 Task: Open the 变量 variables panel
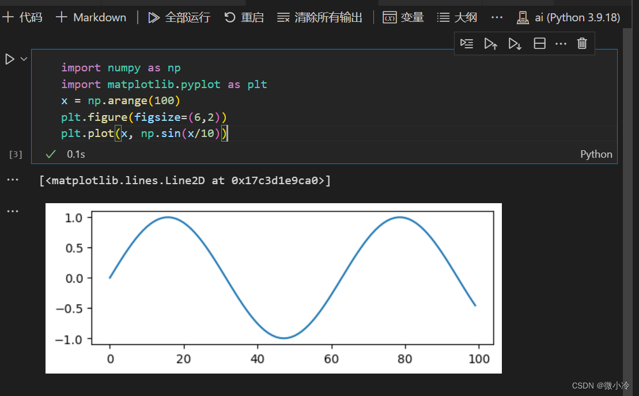tap(403, 17)
